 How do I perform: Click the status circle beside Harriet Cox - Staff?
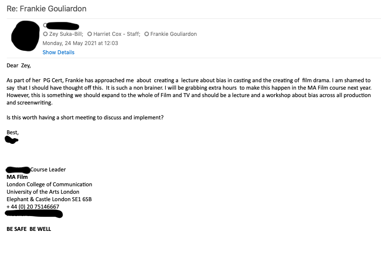point(90,34)
